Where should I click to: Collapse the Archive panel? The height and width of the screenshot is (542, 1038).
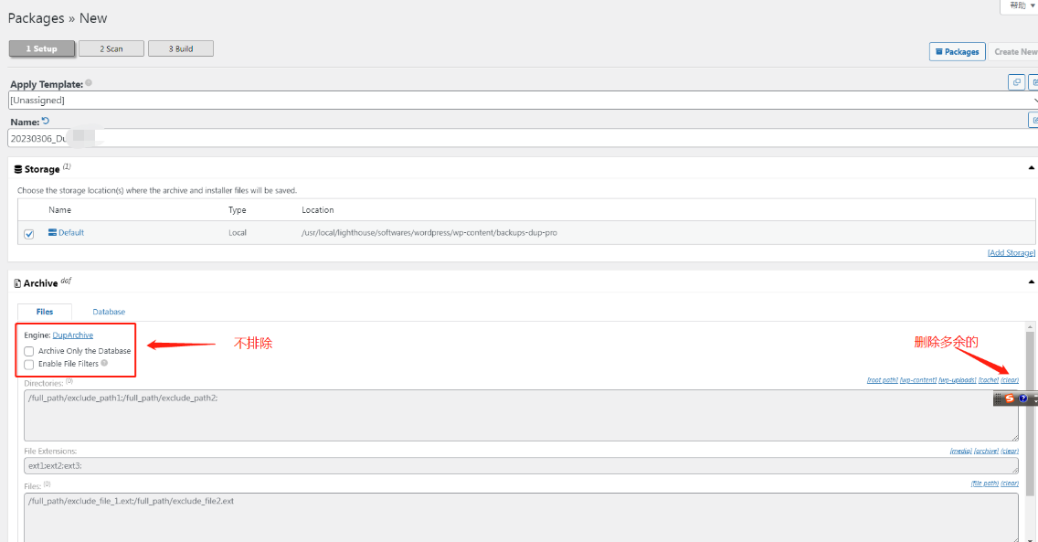pos(1032,282)
